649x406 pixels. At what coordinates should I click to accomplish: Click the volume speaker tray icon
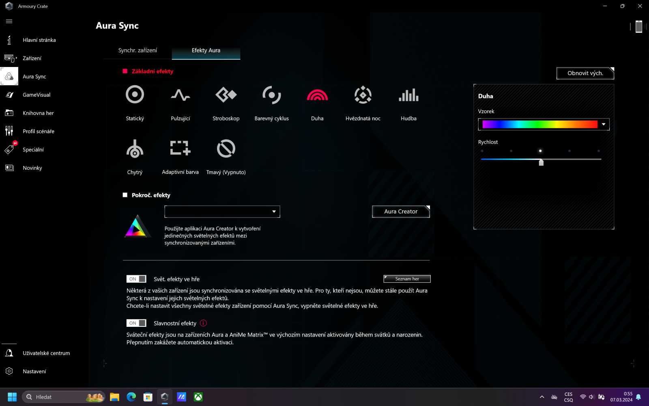pos(591,397)
